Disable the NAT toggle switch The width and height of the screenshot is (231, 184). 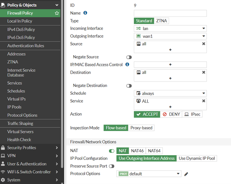coord(112,151)
